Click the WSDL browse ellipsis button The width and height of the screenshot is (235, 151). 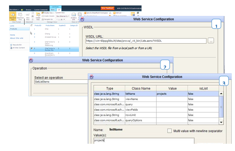click(x=211, y=40)
